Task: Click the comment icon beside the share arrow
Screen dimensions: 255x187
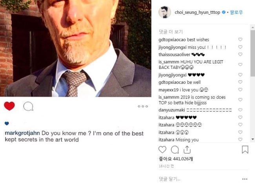Action: tap(175, 150)
